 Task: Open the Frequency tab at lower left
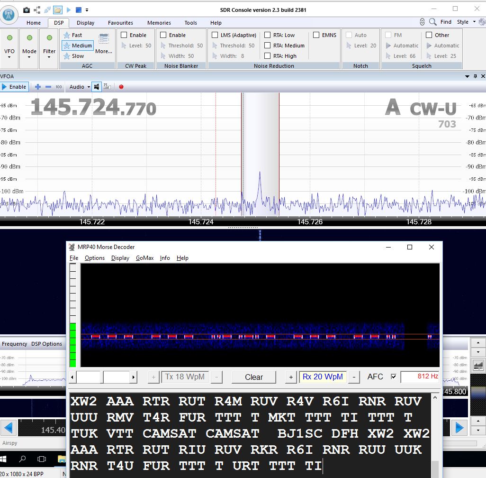coord(15,344)
